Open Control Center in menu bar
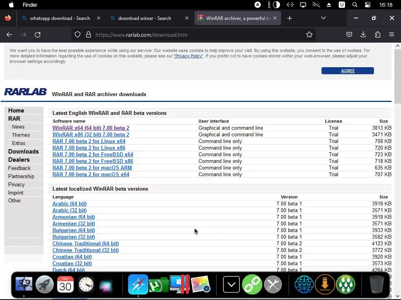Viewport: 401px width, 300px height. pyautogui.click(x=367, y=5)
